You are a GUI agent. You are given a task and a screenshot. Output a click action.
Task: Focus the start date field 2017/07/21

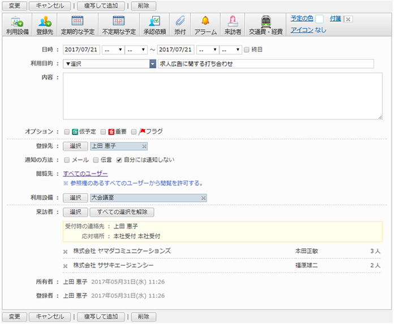[x=81, y=50]
